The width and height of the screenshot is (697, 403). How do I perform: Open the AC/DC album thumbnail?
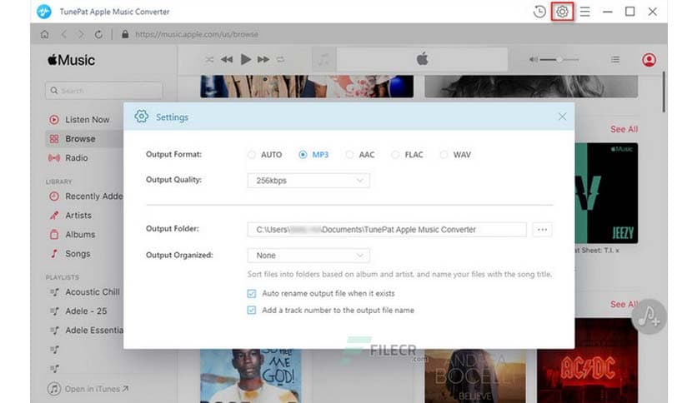587,361
